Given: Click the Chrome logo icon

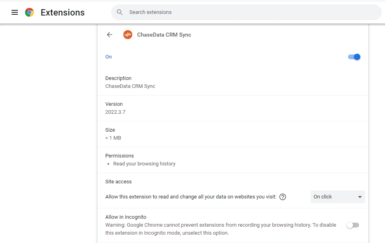Looking at the screenshot, I should click(x=29, y=12).
